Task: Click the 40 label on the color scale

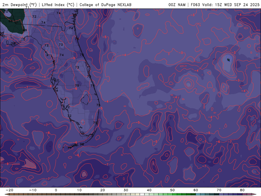Action: pos(149,190)
